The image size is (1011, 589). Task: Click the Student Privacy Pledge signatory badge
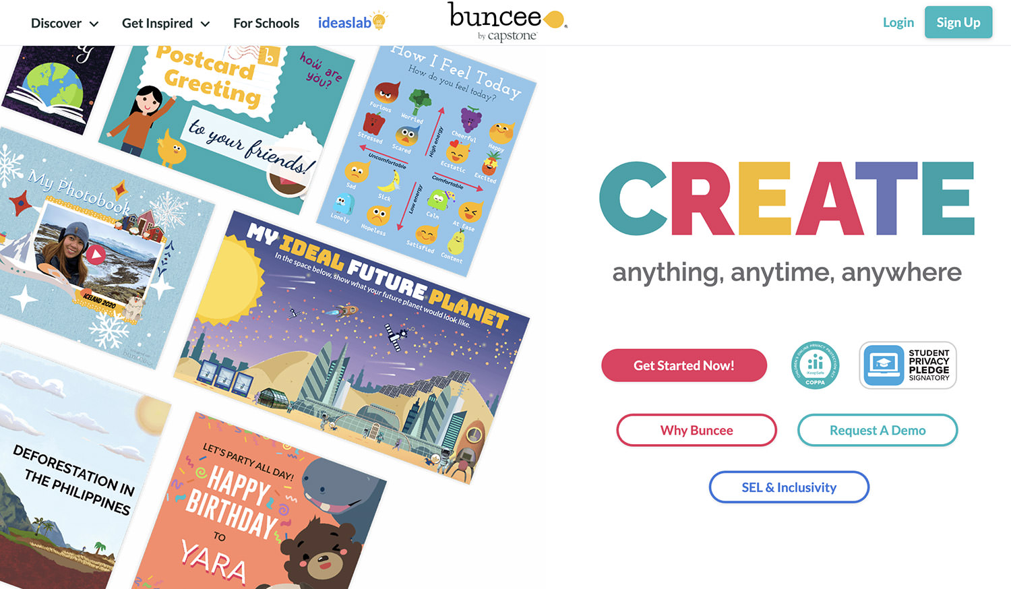[x=908, y=365]
